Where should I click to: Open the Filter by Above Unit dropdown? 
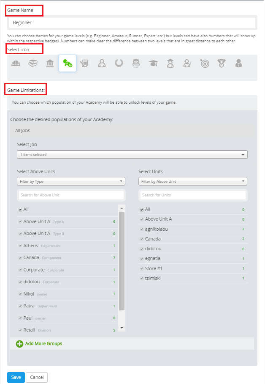click(x=193, y=182)
